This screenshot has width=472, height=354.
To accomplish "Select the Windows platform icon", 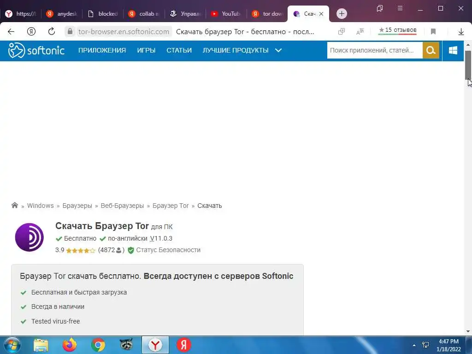I will point(453,50).
